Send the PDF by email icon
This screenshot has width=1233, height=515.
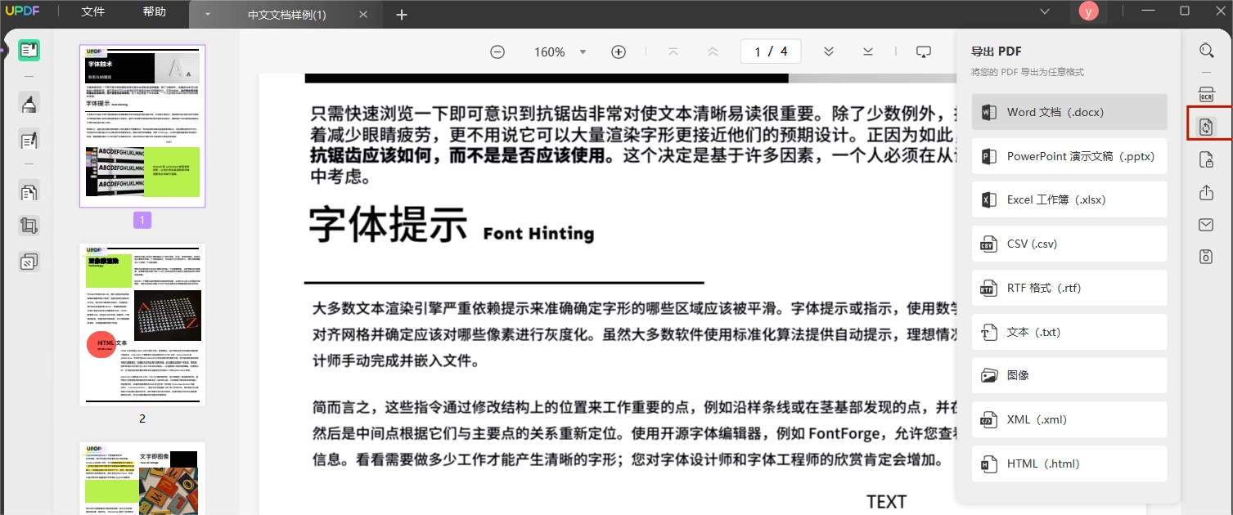1206,225
